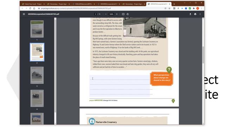
Task: Print the PDF document
Action: [x=195, y=14]
